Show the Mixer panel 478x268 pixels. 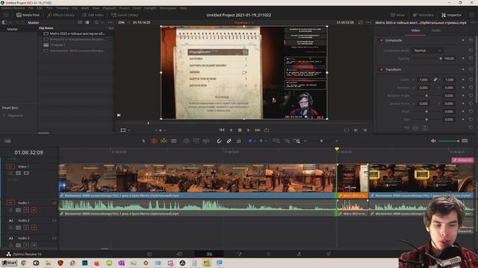pyautogui.click(x=398, y=15)
